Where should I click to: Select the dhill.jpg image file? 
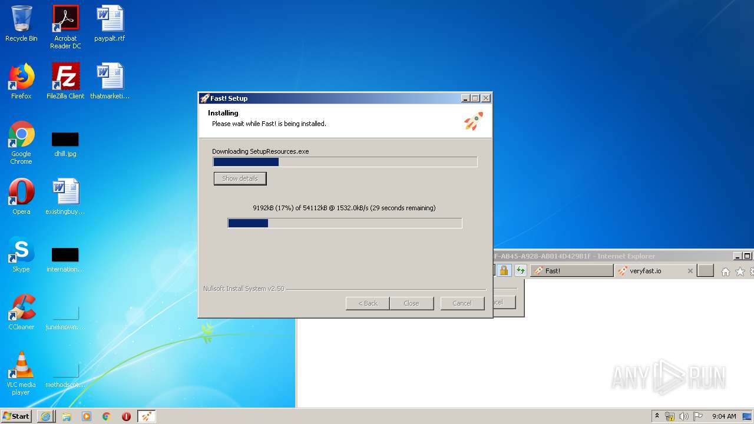tap(65, 144)
